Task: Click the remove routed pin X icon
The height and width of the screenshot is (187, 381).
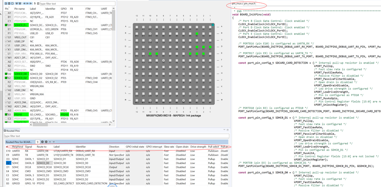Action: click(x=46, y=142)
